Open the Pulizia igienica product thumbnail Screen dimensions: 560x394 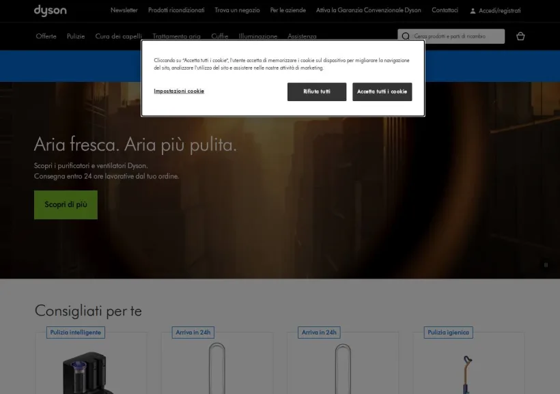pos(468,374)
